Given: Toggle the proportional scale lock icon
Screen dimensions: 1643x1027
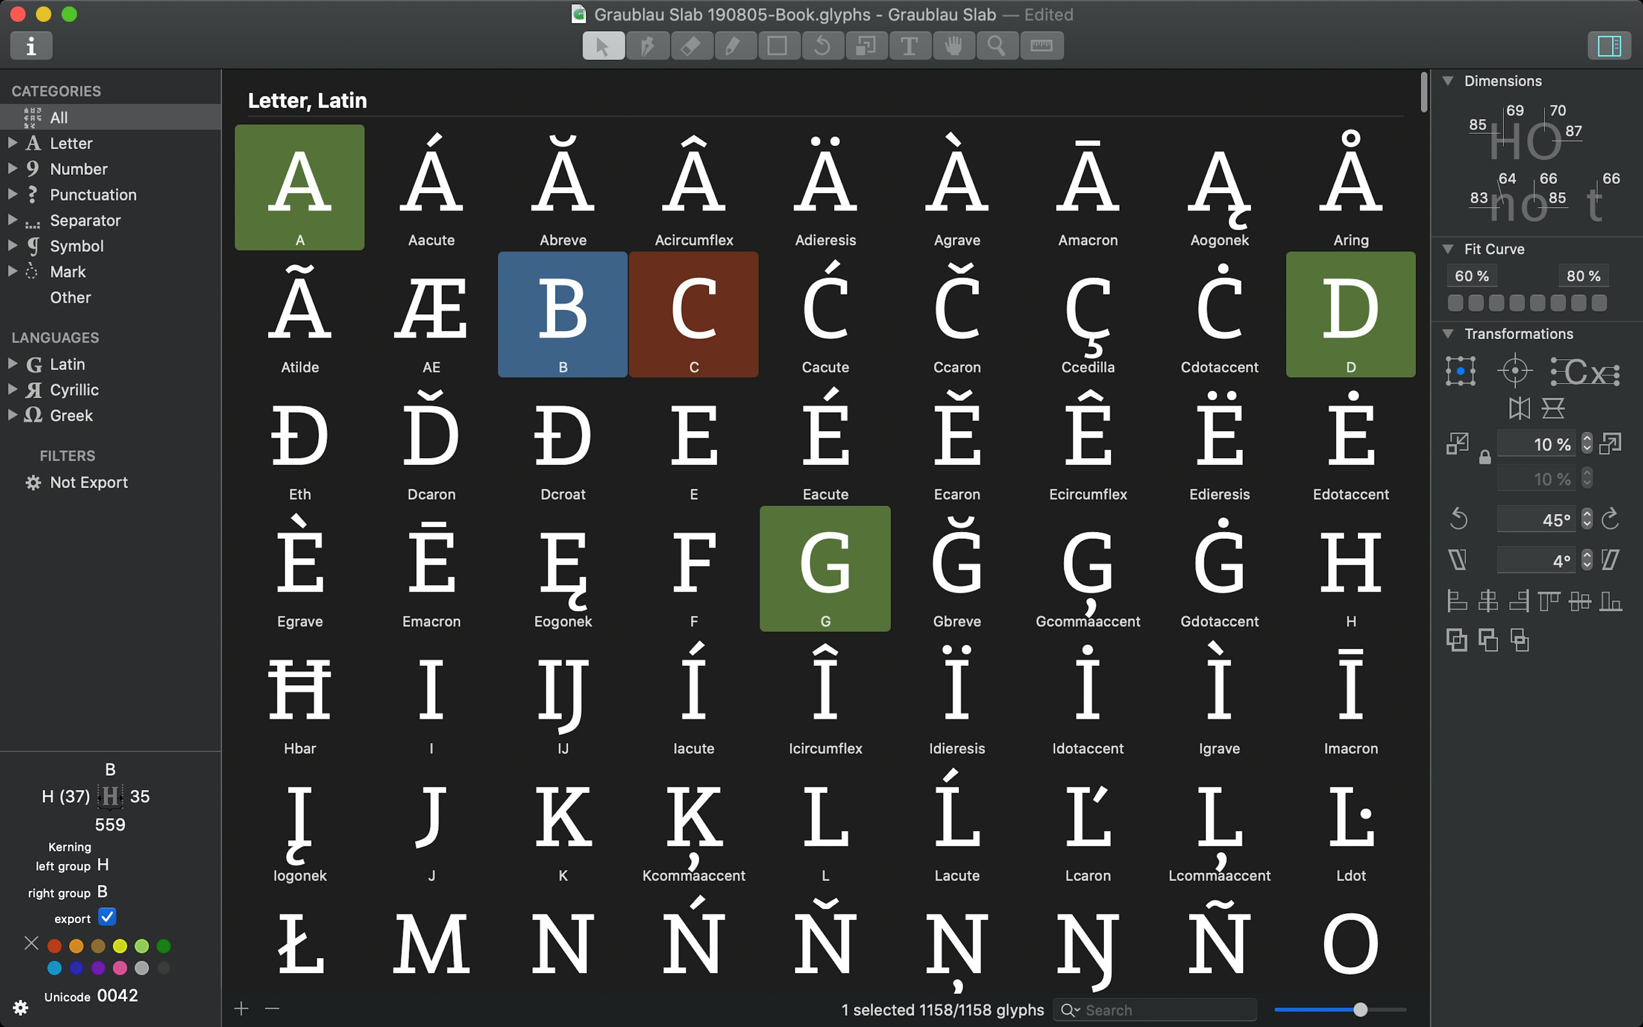Looking at the screenshot, I should 1486,457.
